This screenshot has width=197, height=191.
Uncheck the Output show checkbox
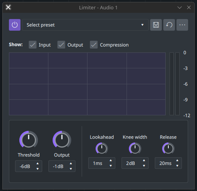61,45
